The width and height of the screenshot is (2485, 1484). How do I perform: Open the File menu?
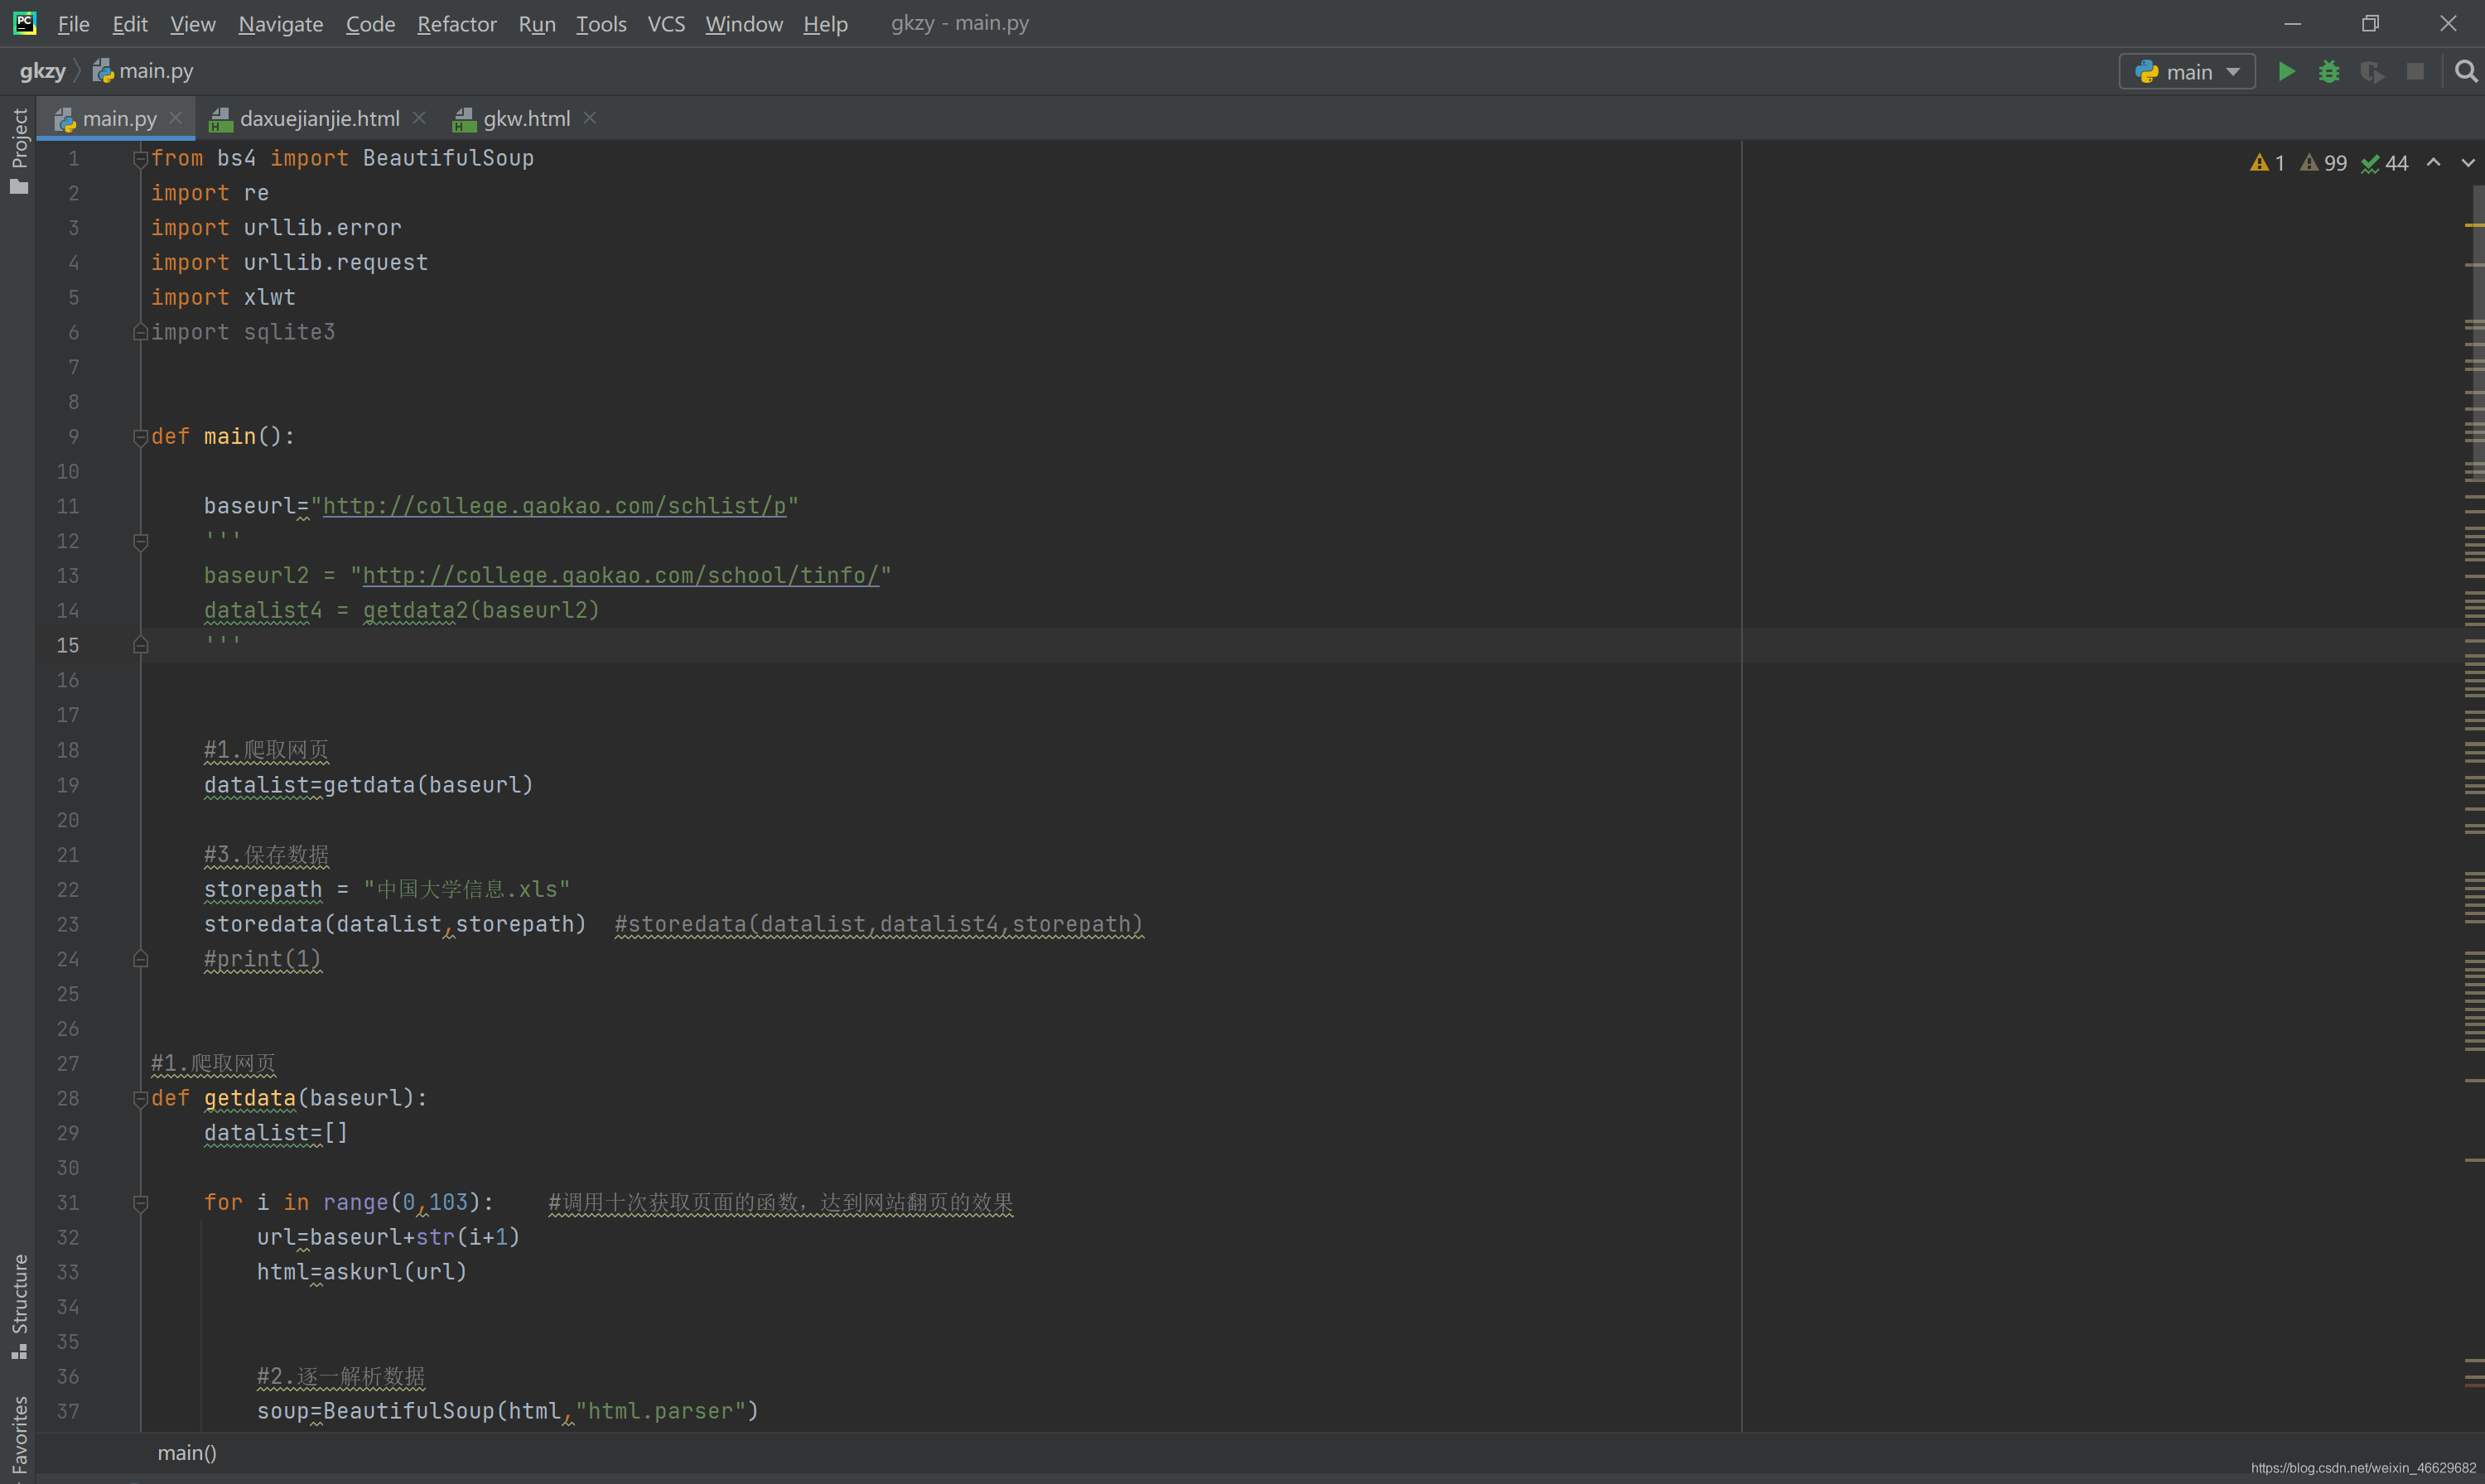point(73,23)
